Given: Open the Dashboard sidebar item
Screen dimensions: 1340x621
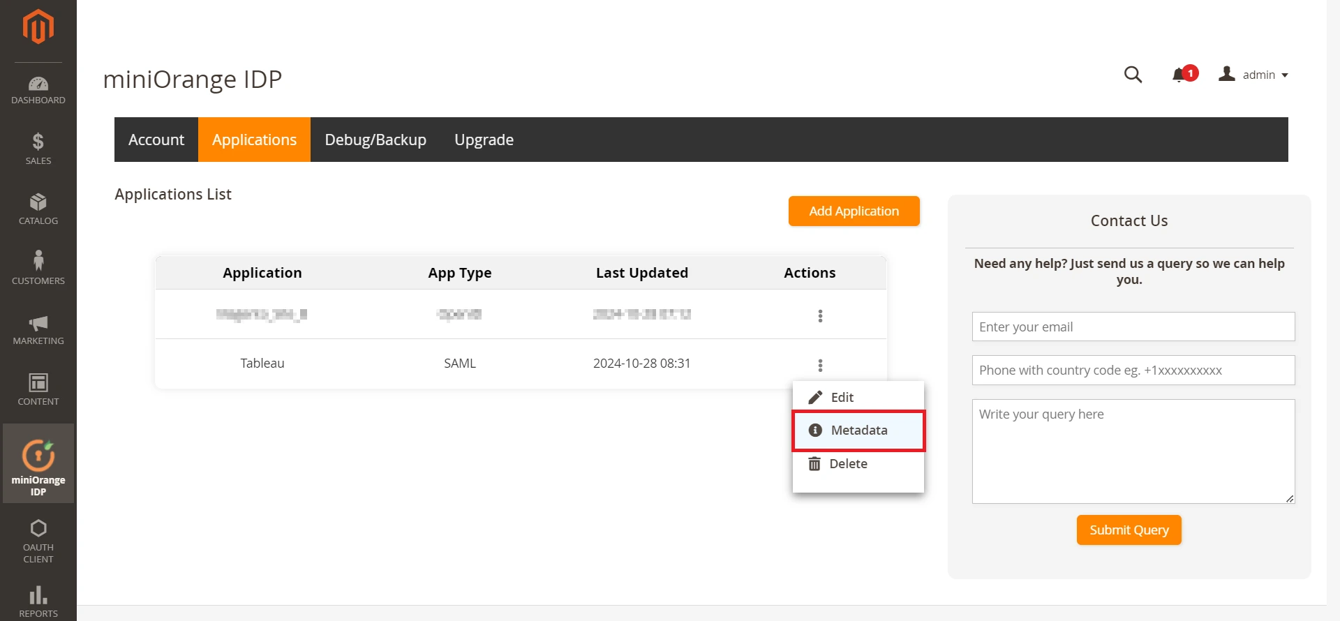Looking at the screenshot, I should [x=38, y=91].
